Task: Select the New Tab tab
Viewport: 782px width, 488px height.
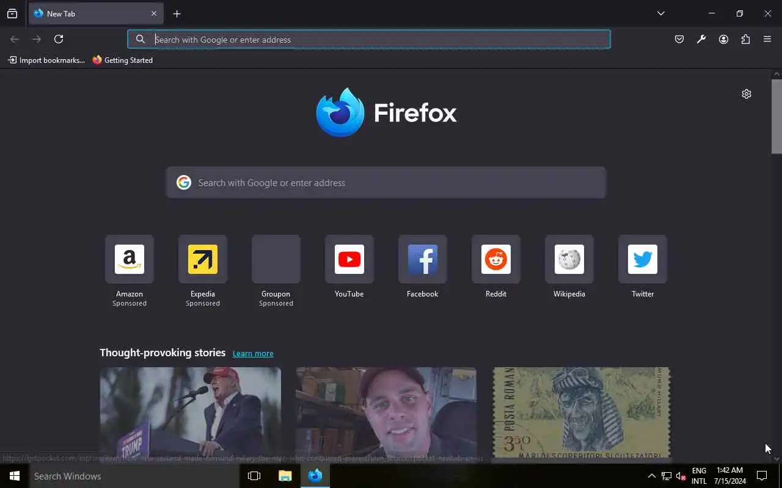Action: click(x=96, y=13)
